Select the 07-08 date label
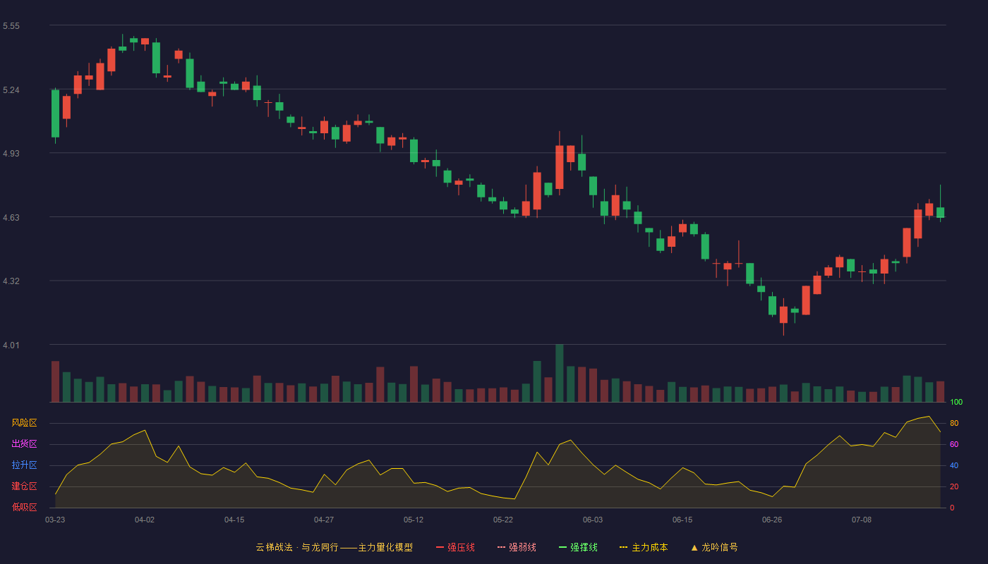The width and height of the screenshot is (988, 564). [x=862, y=520]
